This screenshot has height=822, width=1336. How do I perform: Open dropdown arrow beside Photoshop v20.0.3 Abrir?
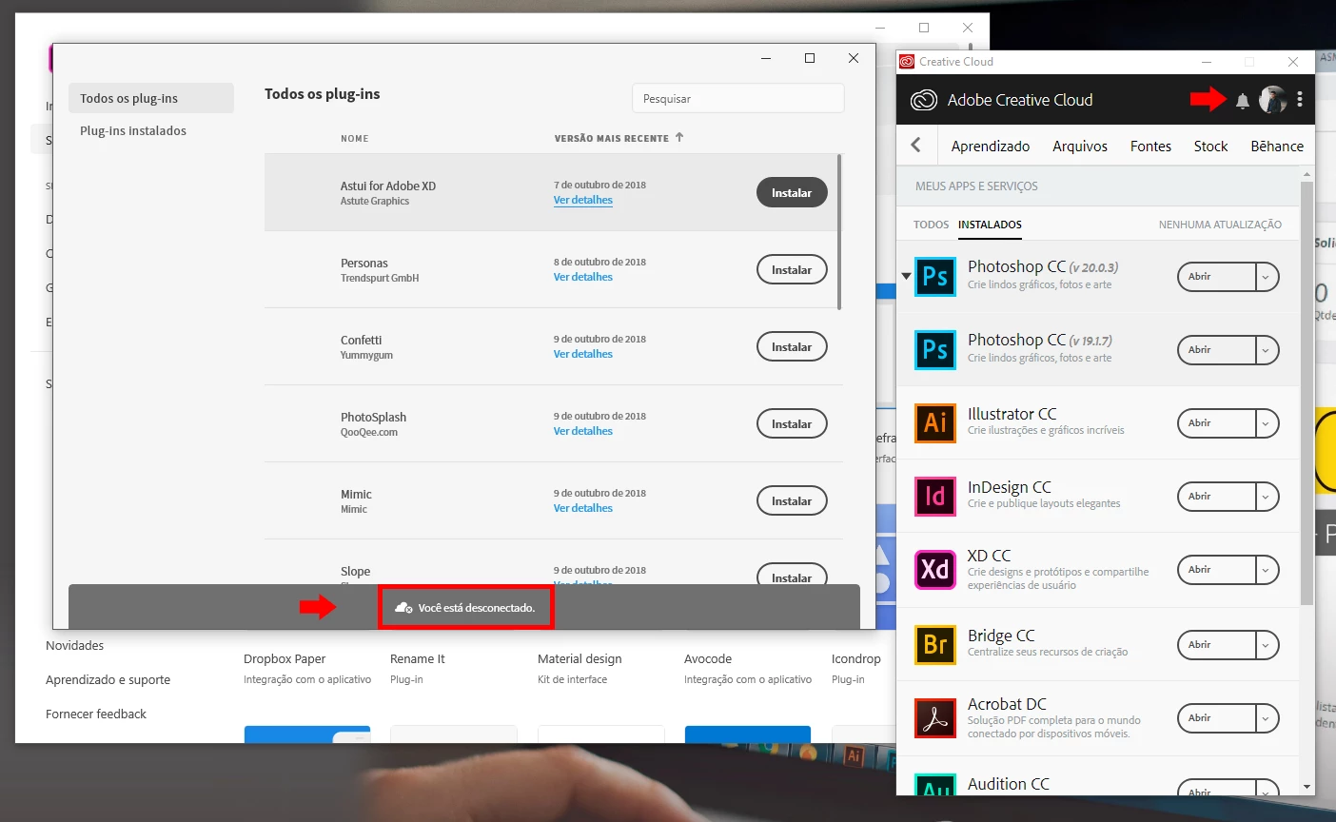(x=1266, y=277)
